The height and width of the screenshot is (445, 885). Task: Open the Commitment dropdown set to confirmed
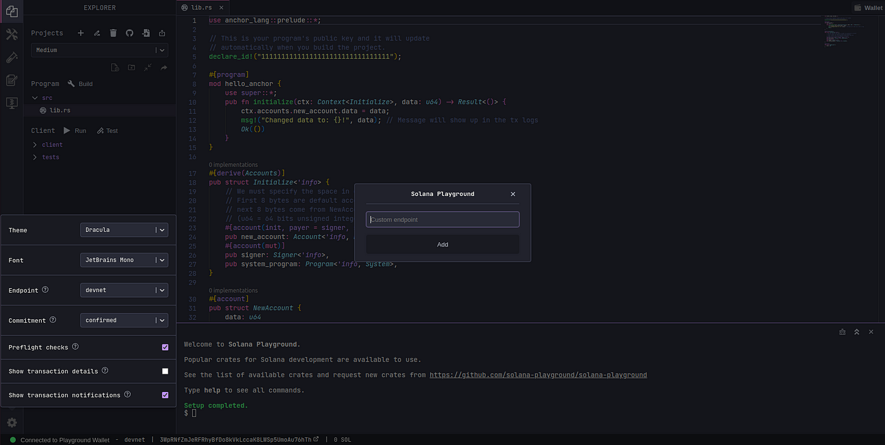pos(124,320)
